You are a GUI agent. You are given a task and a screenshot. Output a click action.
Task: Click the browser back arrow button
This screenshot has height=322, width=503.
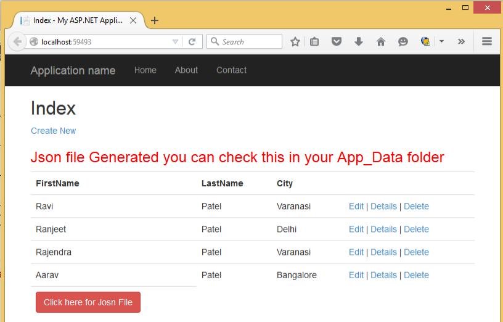point(17,41)
